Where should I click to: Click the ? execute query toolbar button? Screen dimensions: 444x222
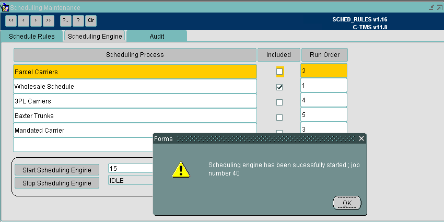tap(78, 21)
